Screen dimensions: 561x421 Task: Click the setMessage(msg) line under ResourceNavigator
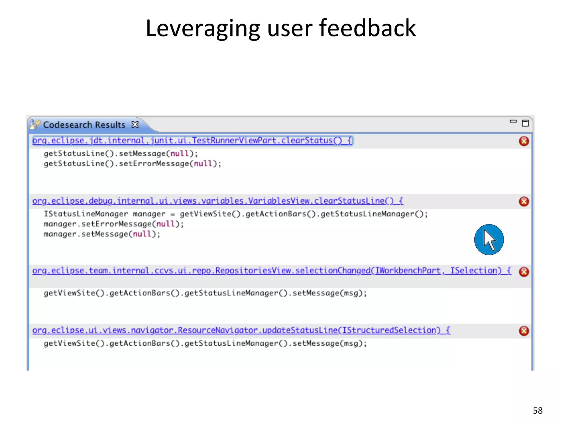point(205,343)
